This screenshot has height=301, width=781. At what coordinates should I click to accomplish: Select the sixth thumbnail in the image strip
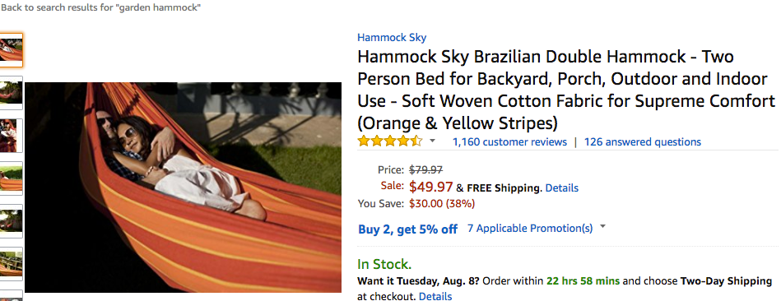[x=11, y=264]
